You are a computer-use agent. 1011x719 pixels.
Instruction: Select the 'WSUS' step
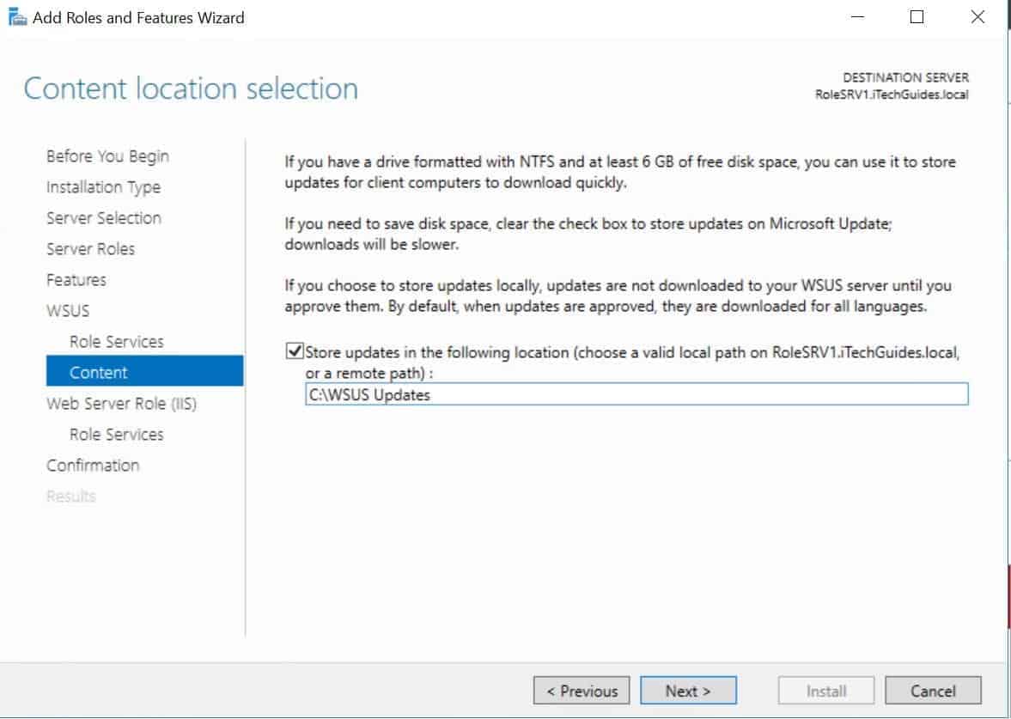point(67,310)
